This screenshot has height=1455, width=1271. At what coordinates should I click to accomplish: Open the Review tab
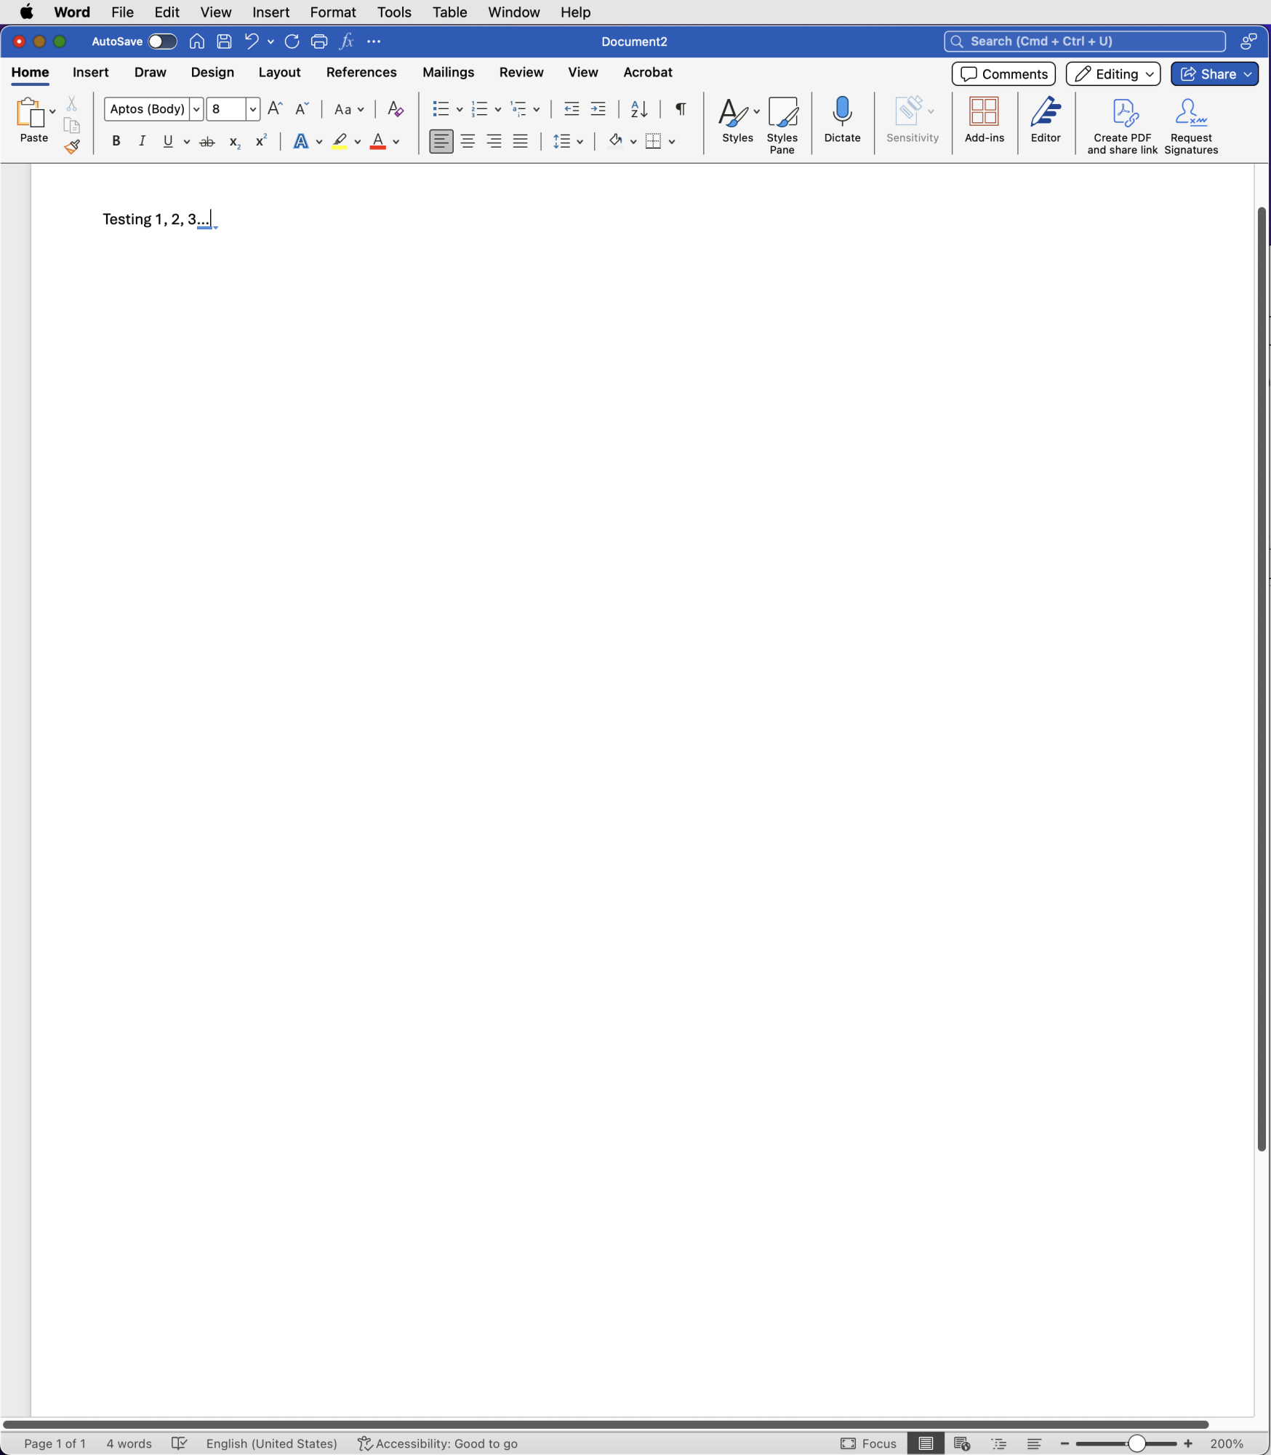tap(521, 72)
